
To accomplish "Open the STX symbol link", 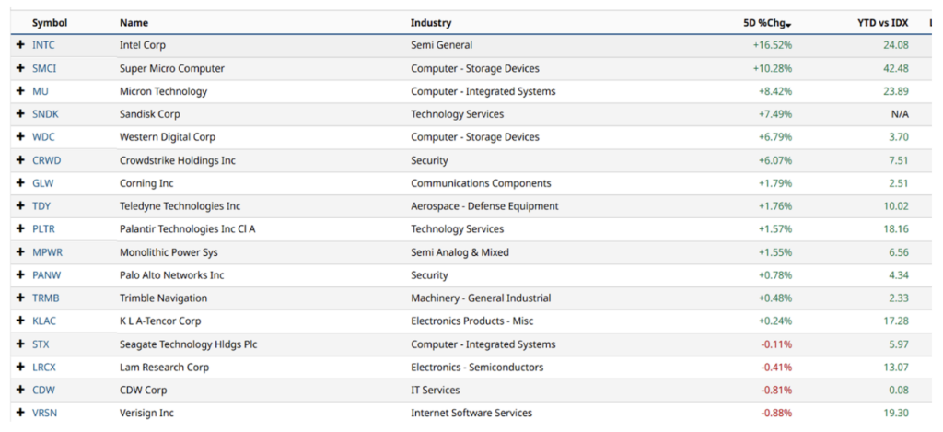I will click(x=41, y=344).
